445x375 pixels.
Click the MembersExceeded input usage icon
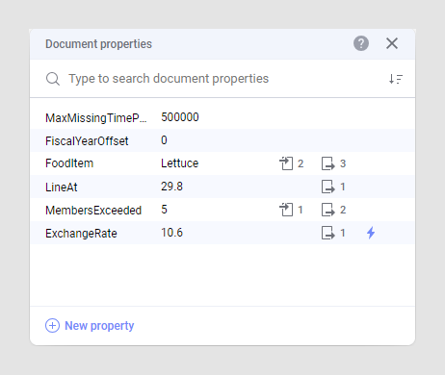click(286, 210)
